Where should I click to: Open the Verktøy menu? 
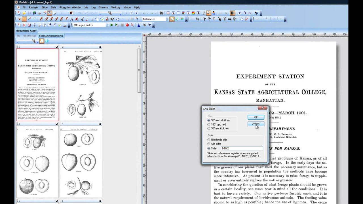(116, 7)
